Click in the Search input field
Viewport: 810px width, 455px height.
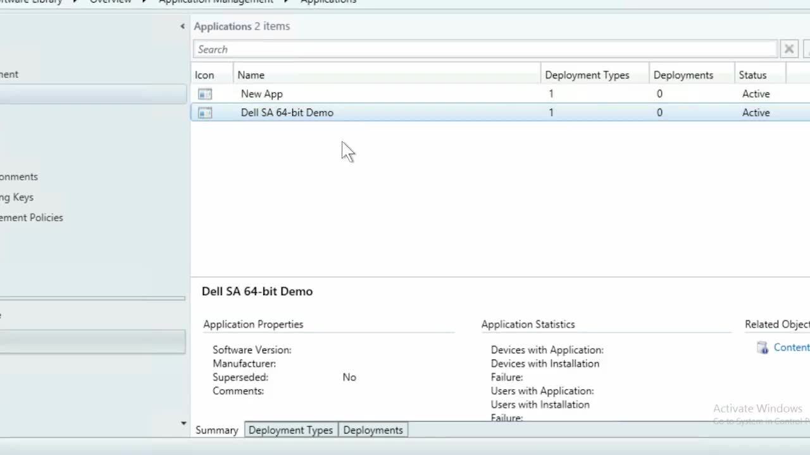tap(485, 49)
